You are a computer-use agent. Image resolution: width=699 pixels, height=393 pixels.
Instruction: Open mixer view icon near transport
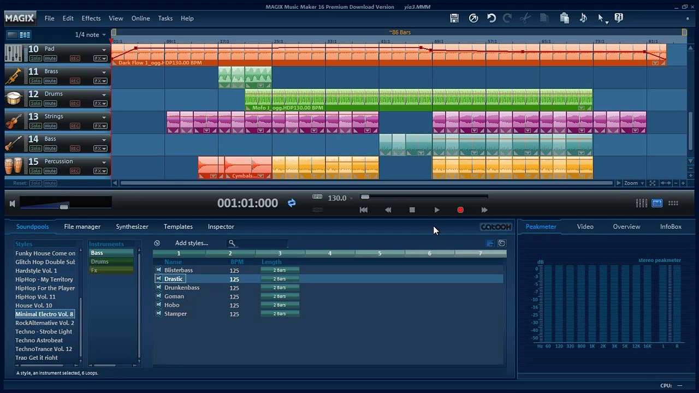point(642,203)
